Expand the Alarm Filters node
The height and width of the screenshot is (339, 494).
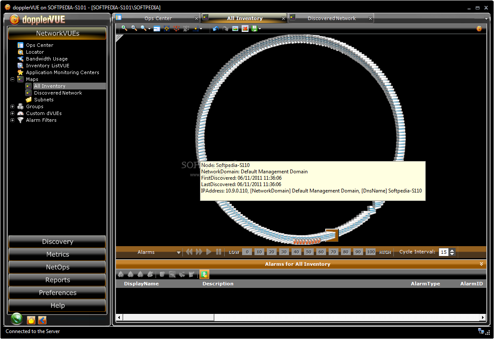[12, 120]
